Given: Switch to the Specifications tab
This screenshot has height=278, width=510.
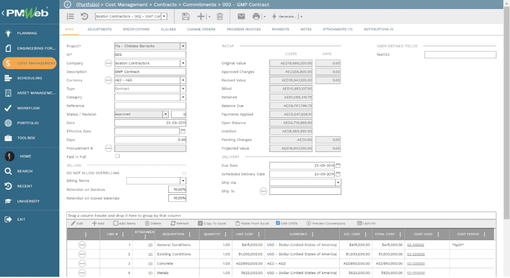Looking at the screenshot, I should pyautogui.click(x=136, y=29).
